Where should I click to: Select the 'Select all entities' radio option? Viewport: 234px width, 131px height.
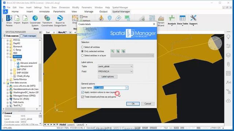pos(82,47)
